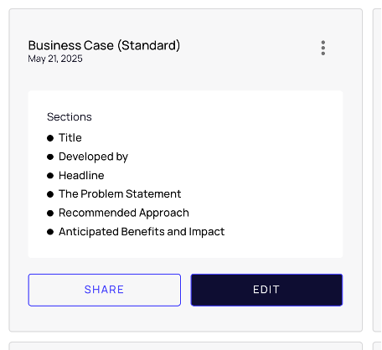Screen dimensions: 382x350
Task: Click the EDIT button
Action: pos(266,290)
